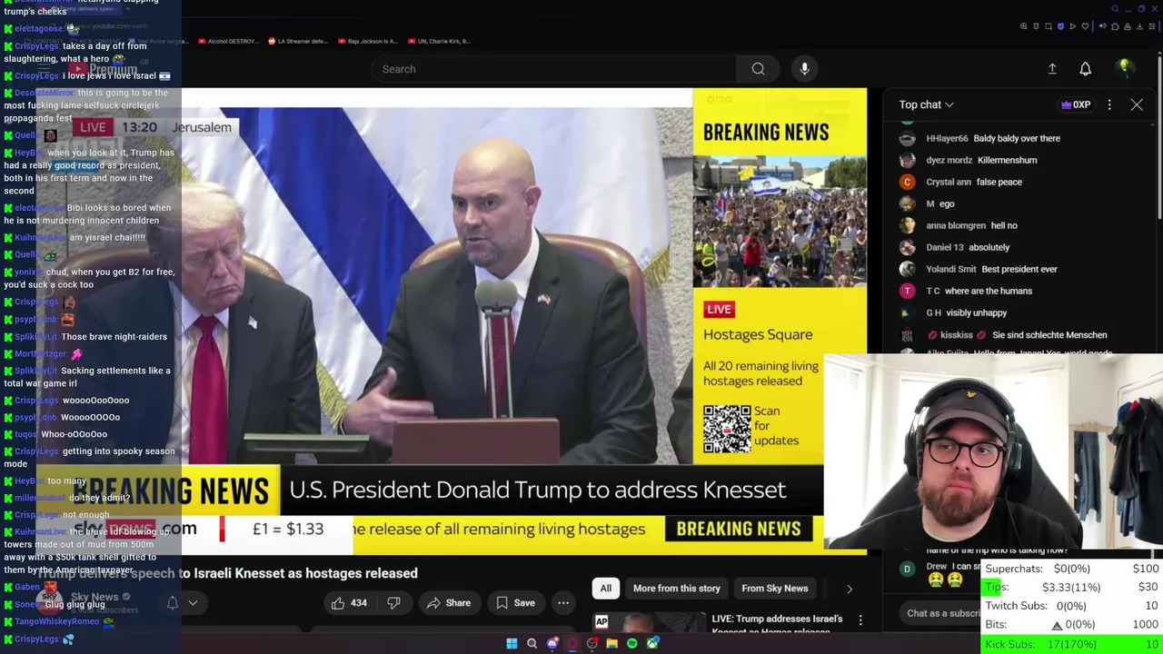This screenshot has height=654, width=1163.
Task: Open live chat three-dot options menu
Action: (x=1109, y=104)
